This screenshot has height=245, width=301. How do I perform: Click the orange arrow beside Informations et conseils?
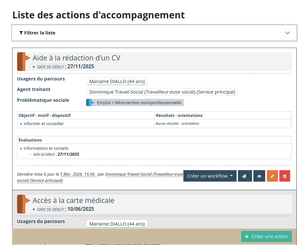[x=21, y=148]
